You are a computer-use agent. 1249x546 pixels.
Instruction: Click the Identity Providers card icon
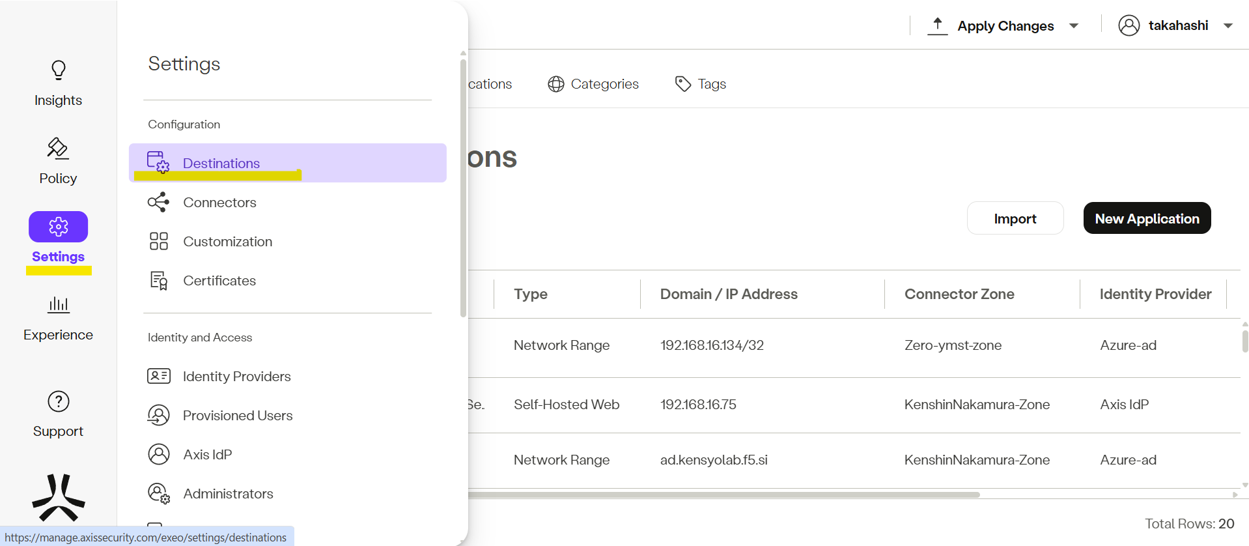point(158,376)
